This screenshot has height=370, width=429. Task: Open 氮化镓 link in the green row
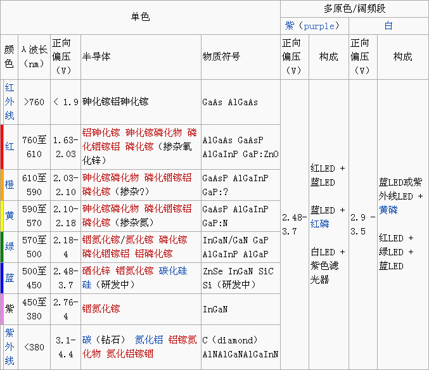point(139,240)
